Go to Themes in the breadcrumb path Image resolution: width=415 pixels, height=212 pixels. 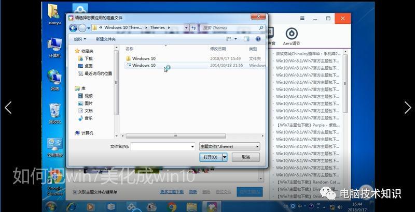(158, 27)
